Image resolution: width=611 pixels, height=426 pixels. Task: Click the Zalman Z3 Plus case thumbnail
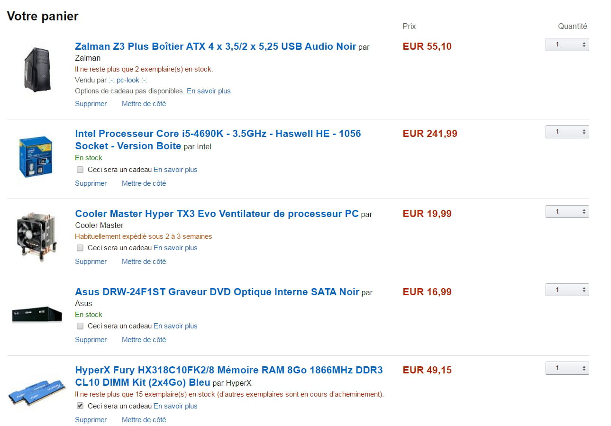(x=37, y=69)
